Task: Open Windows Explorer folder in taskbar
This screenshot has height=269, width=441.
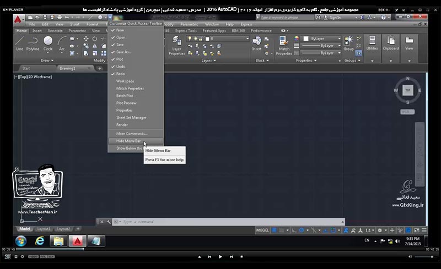Action: [58, 241]
